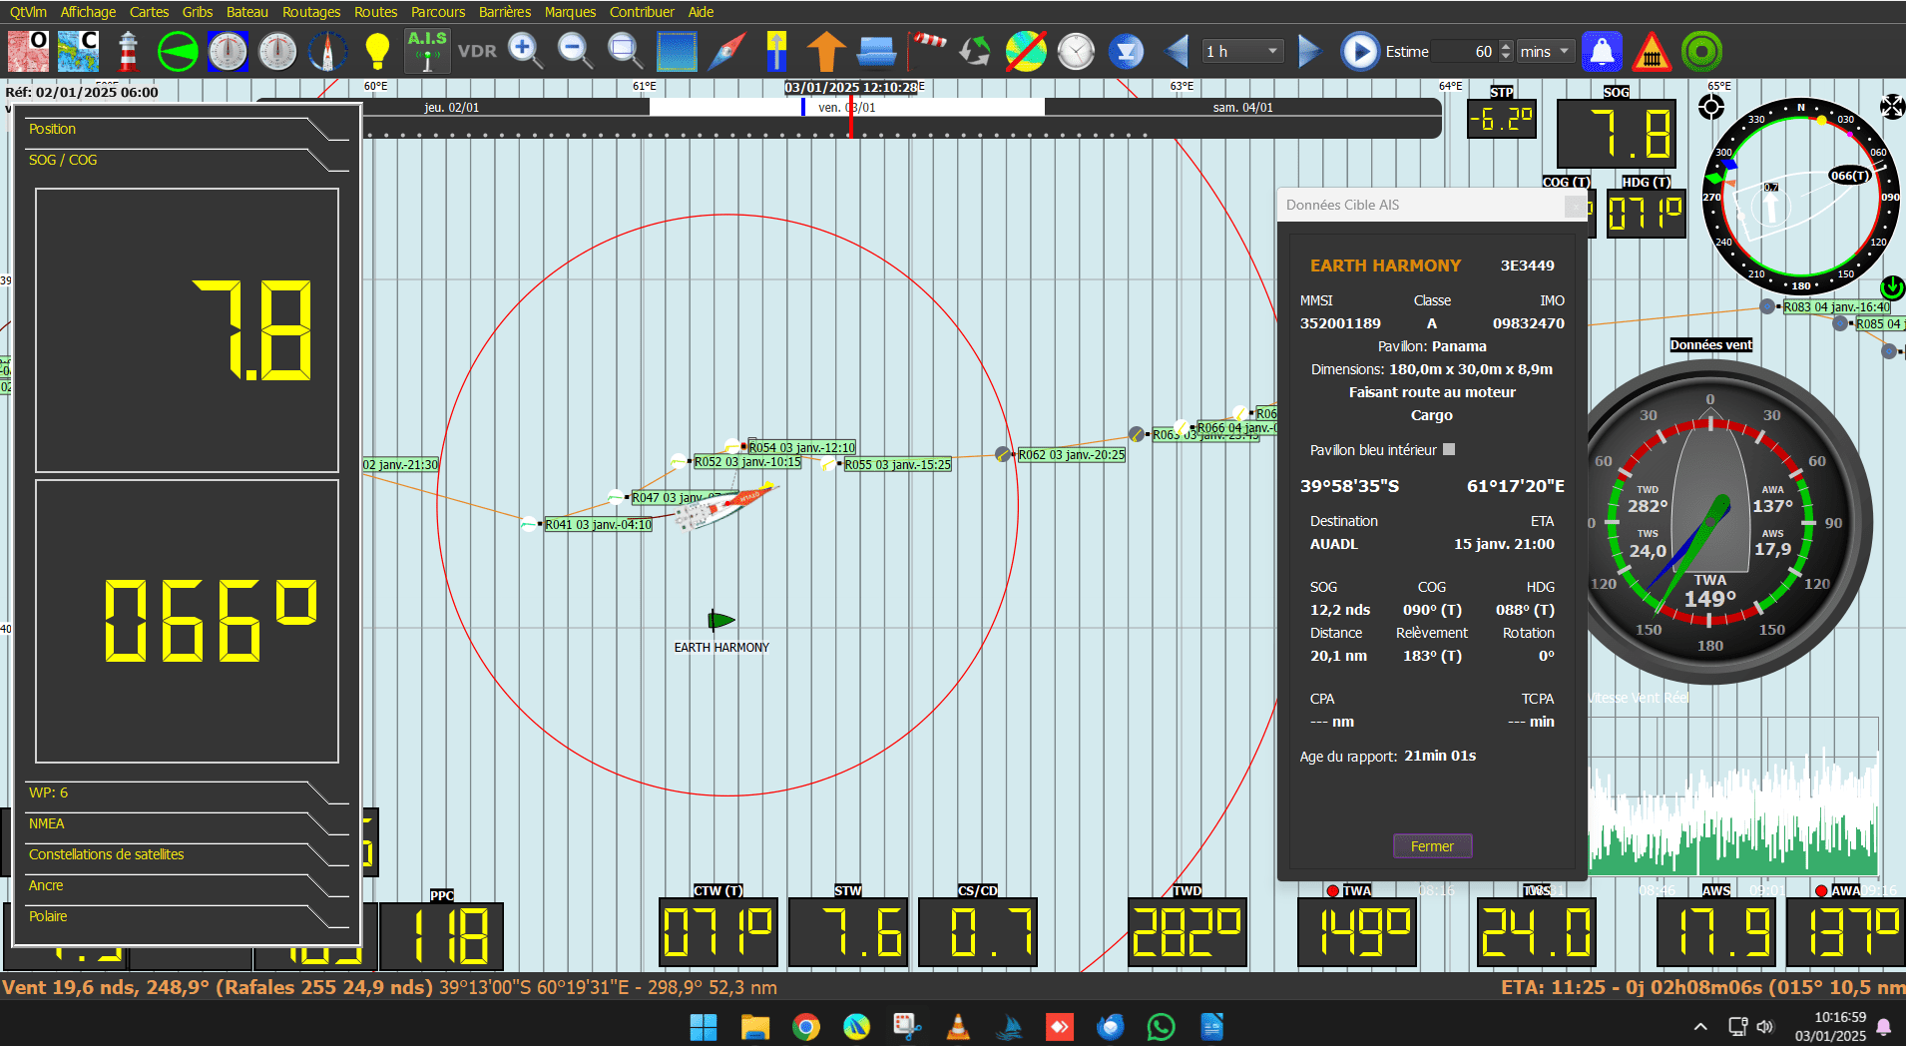Open the Routages menu
Viewport: 1906px width, 1046px height.
click(x=311, y=12)
